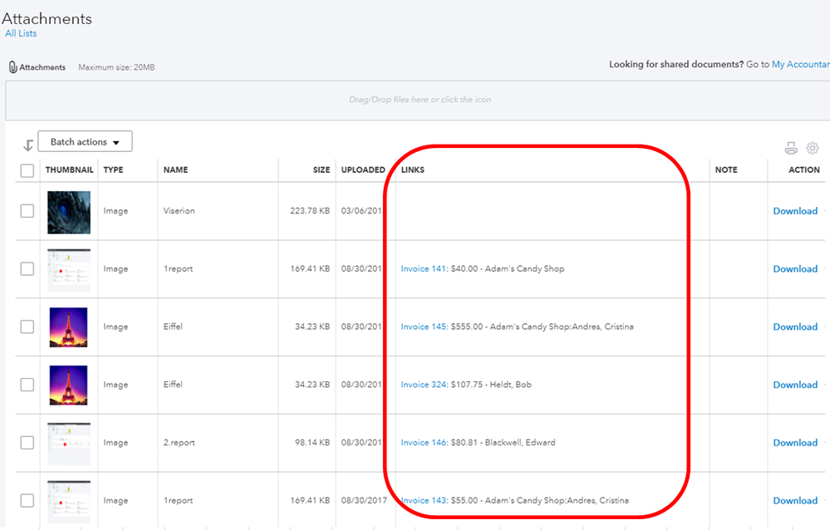Open the Batch actions dropdown
The image size is (830, 530).
[x=85, y=142]
